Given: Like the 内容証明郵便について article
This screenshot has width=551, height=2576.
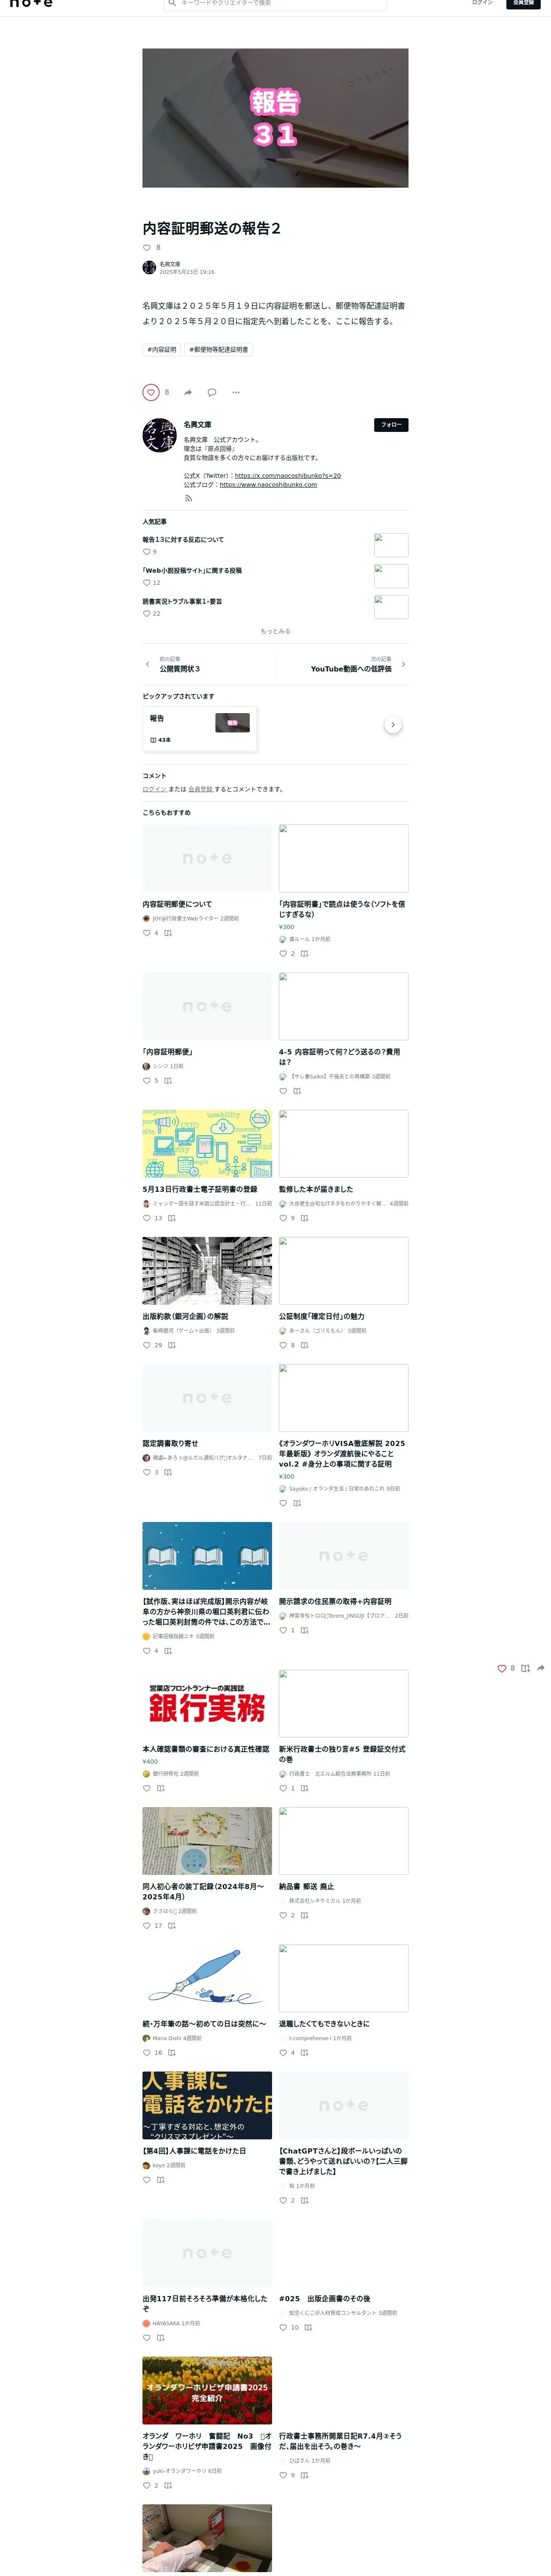Looking at the screenshot, I should [x=147, y=933].
